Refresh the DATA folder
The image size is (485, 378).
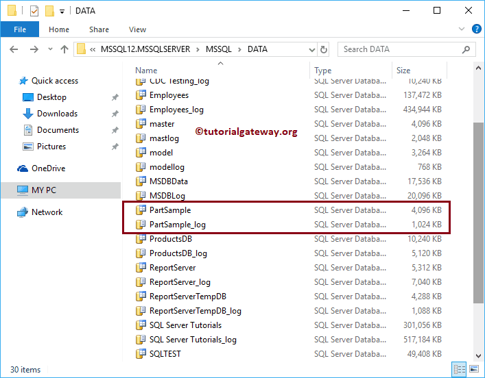click(324, 49)
